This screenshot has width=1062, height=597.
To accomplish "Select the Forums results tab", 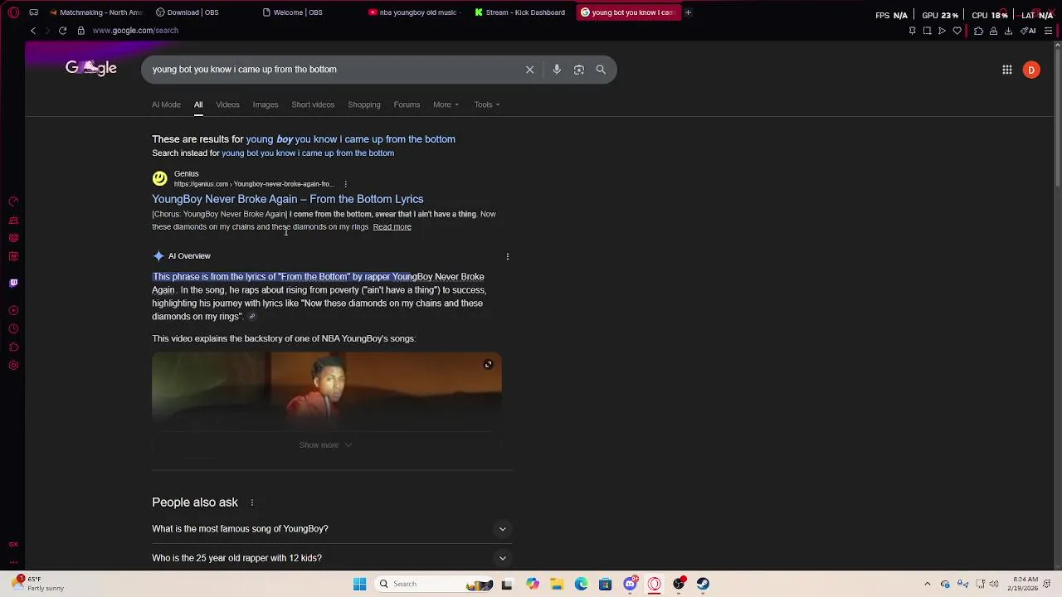I will (407, 104).
